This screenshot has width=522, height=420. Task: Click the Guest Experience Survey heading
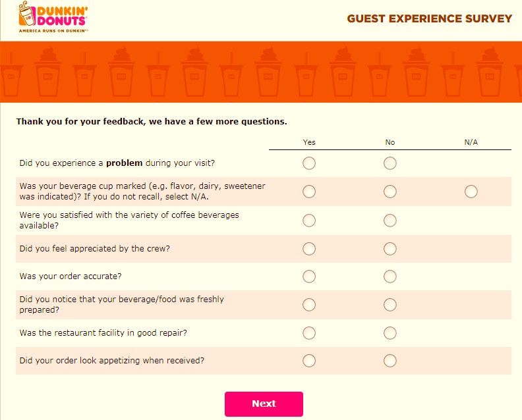pos(430,18)
